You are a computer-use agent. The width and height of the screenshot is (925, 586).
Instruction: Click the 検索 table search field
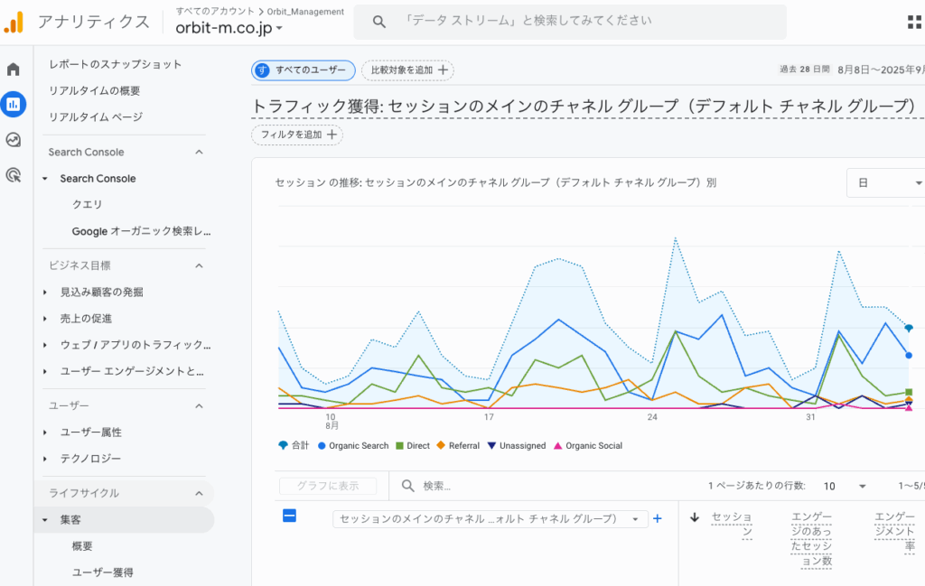coord(533,486)
